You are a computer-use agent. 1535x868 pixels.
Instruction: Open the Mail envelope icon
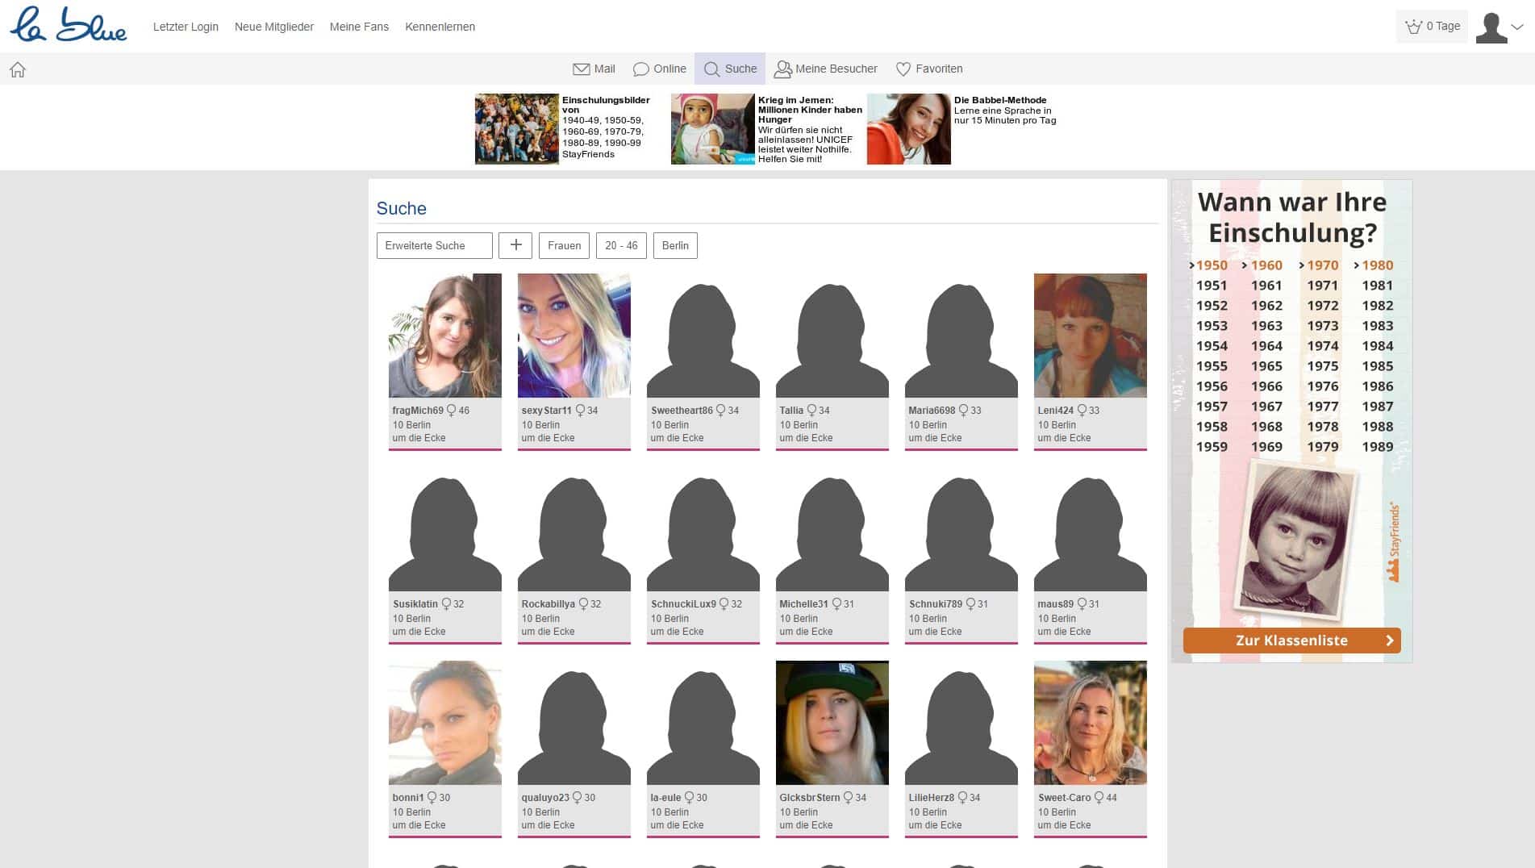581,69
